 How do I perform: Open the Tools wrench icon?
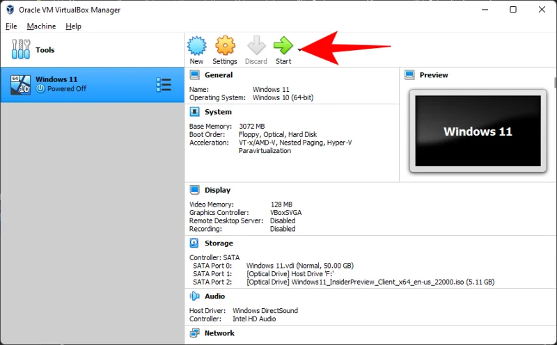point(21,50)
